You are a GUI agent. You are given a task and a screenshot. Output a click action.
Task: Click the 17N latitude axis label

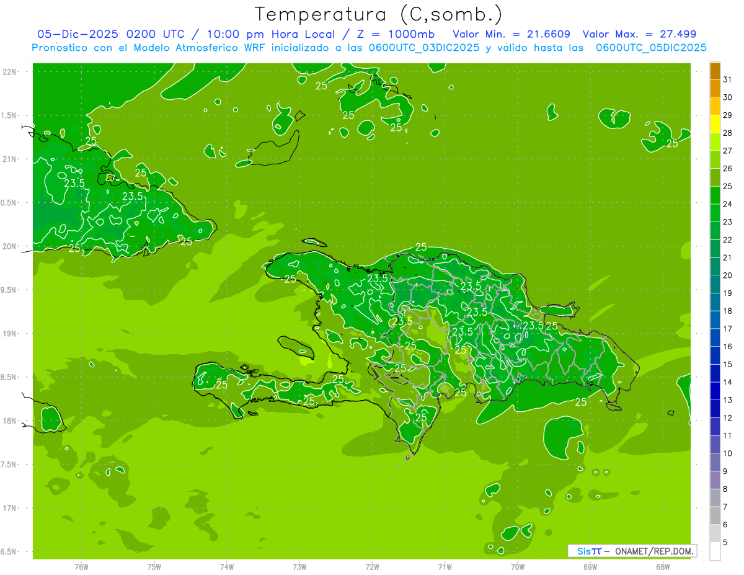coord(9,508)
